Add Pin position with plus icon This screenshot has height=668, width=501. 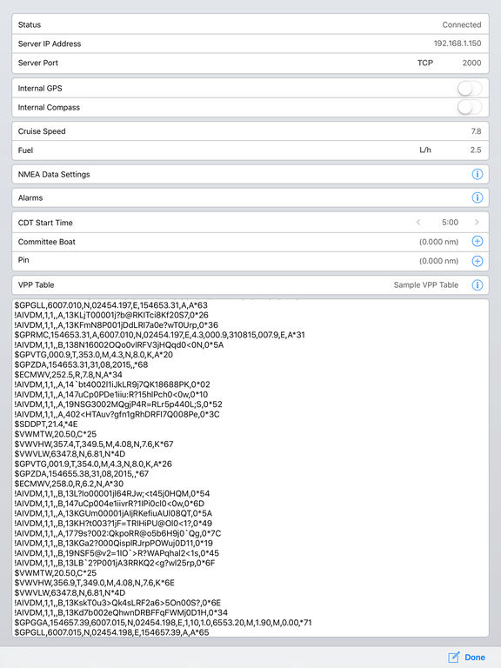[x=478, y=261]
